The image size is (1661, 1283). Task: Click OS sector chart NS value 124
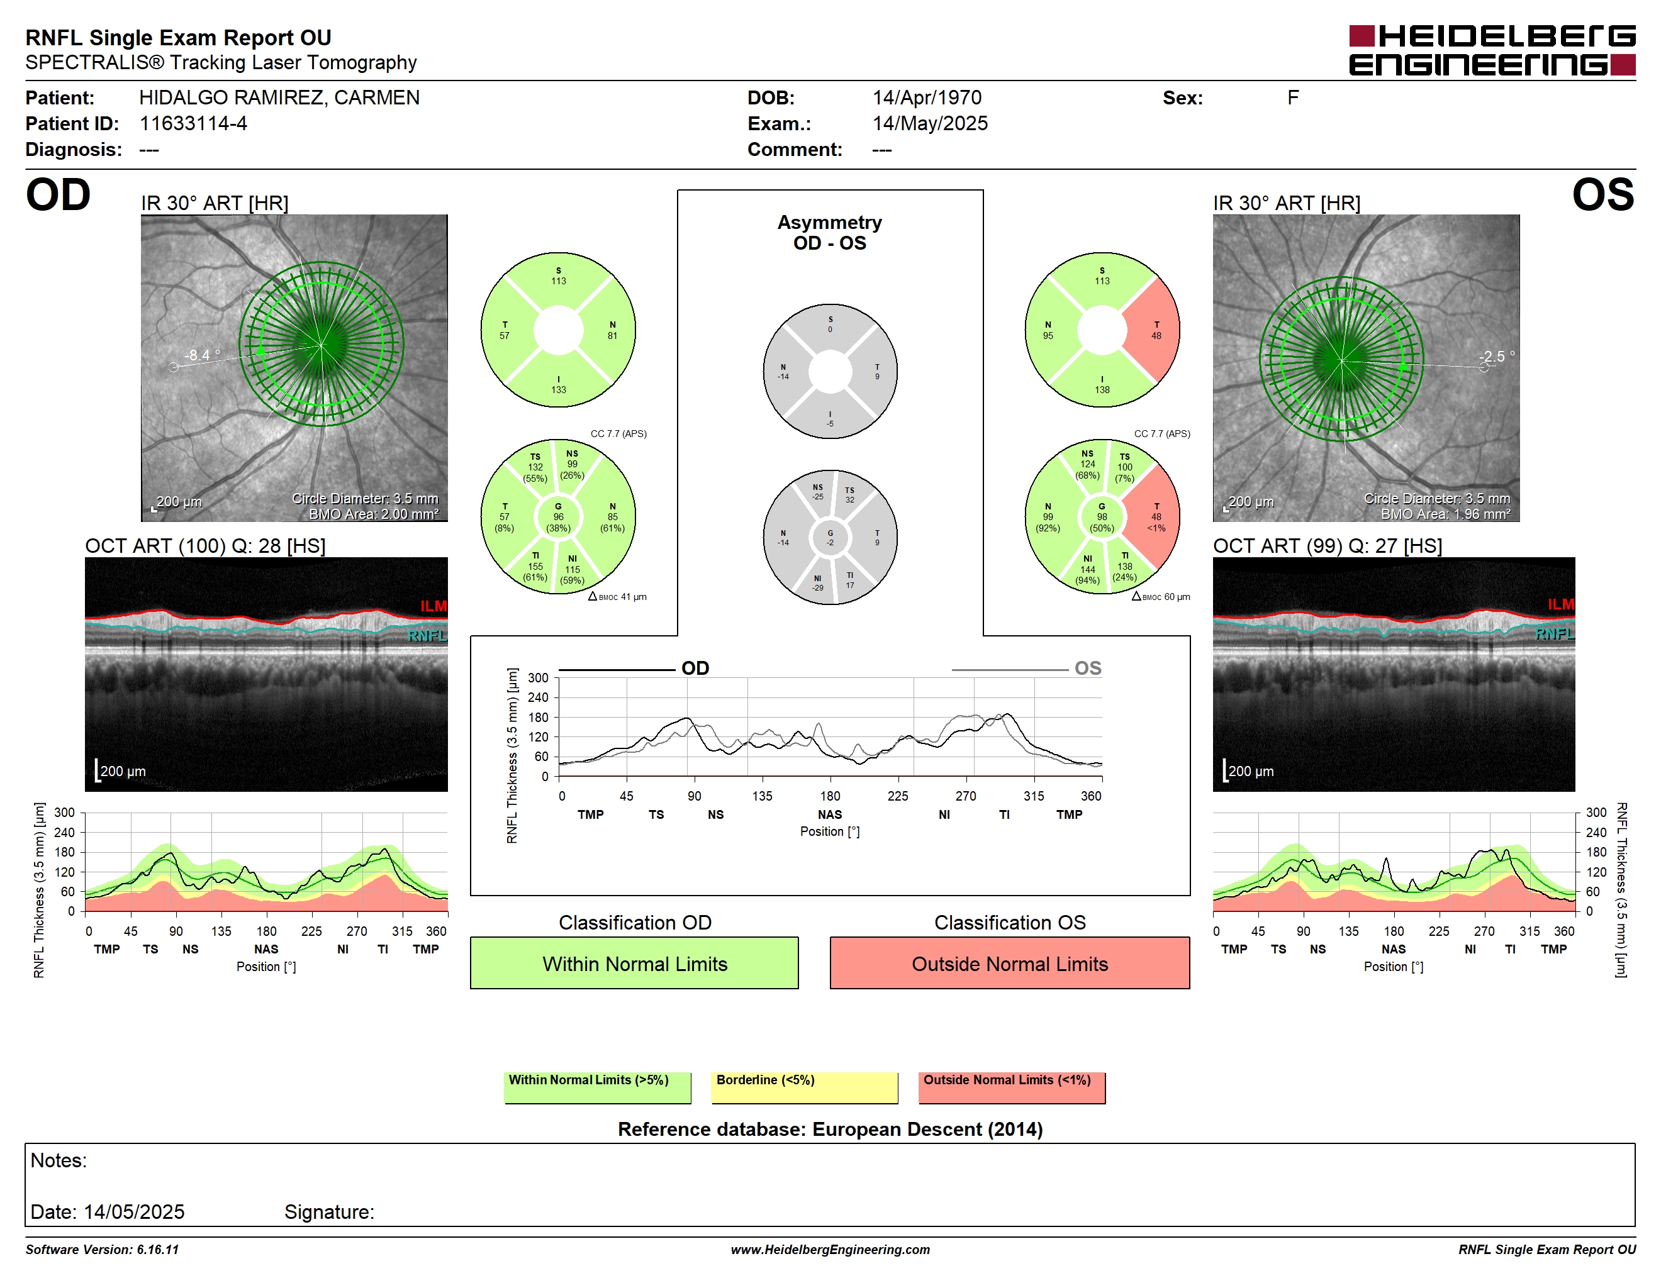coord(1088,464)
